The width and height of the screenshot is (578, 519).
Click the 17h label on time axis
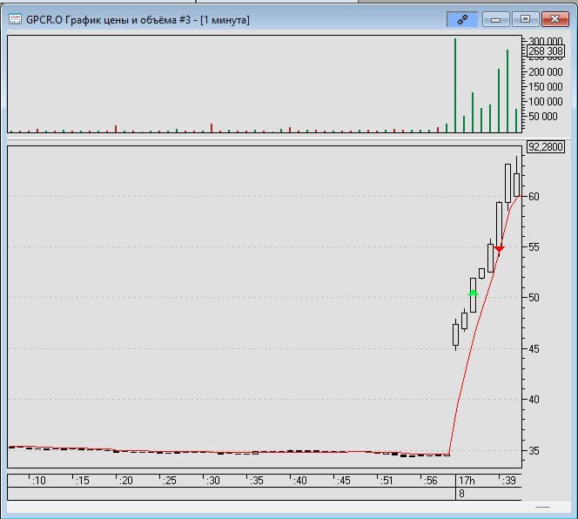466,480
